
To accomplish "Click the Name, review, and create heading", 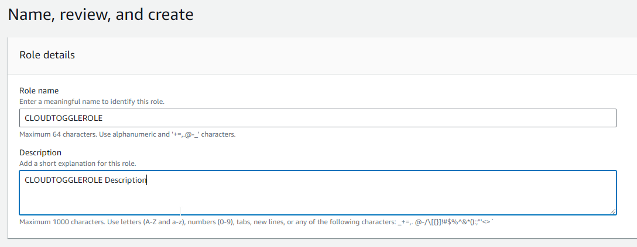I will coord(100,14).
